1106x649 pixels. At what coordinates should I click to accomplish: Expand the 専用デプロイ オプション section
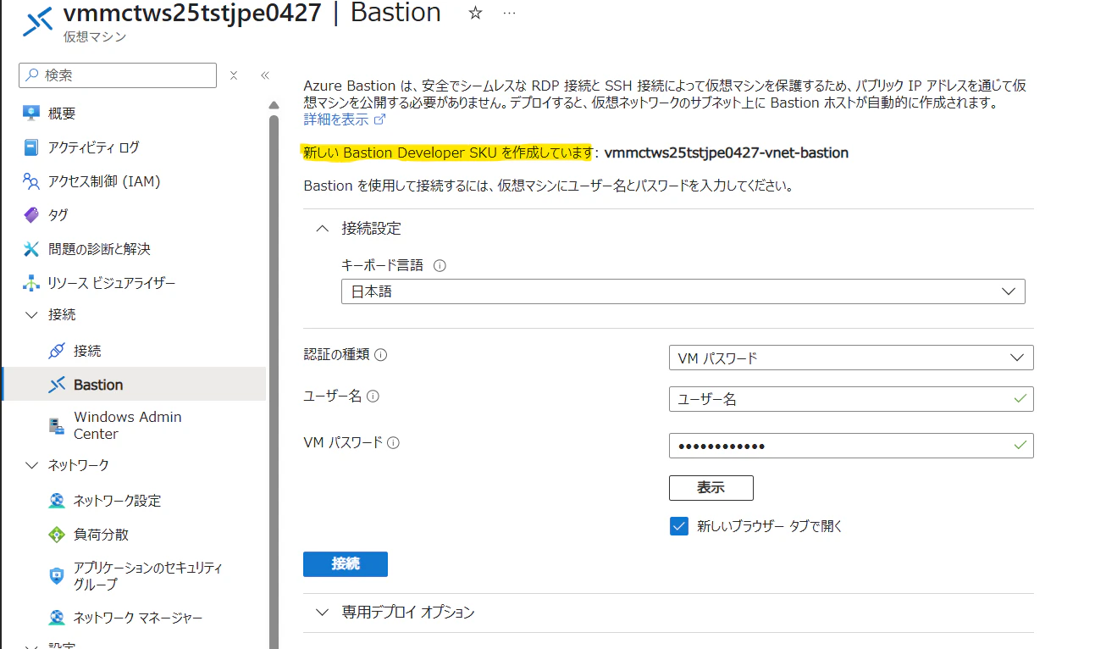[x=322, y=612]
